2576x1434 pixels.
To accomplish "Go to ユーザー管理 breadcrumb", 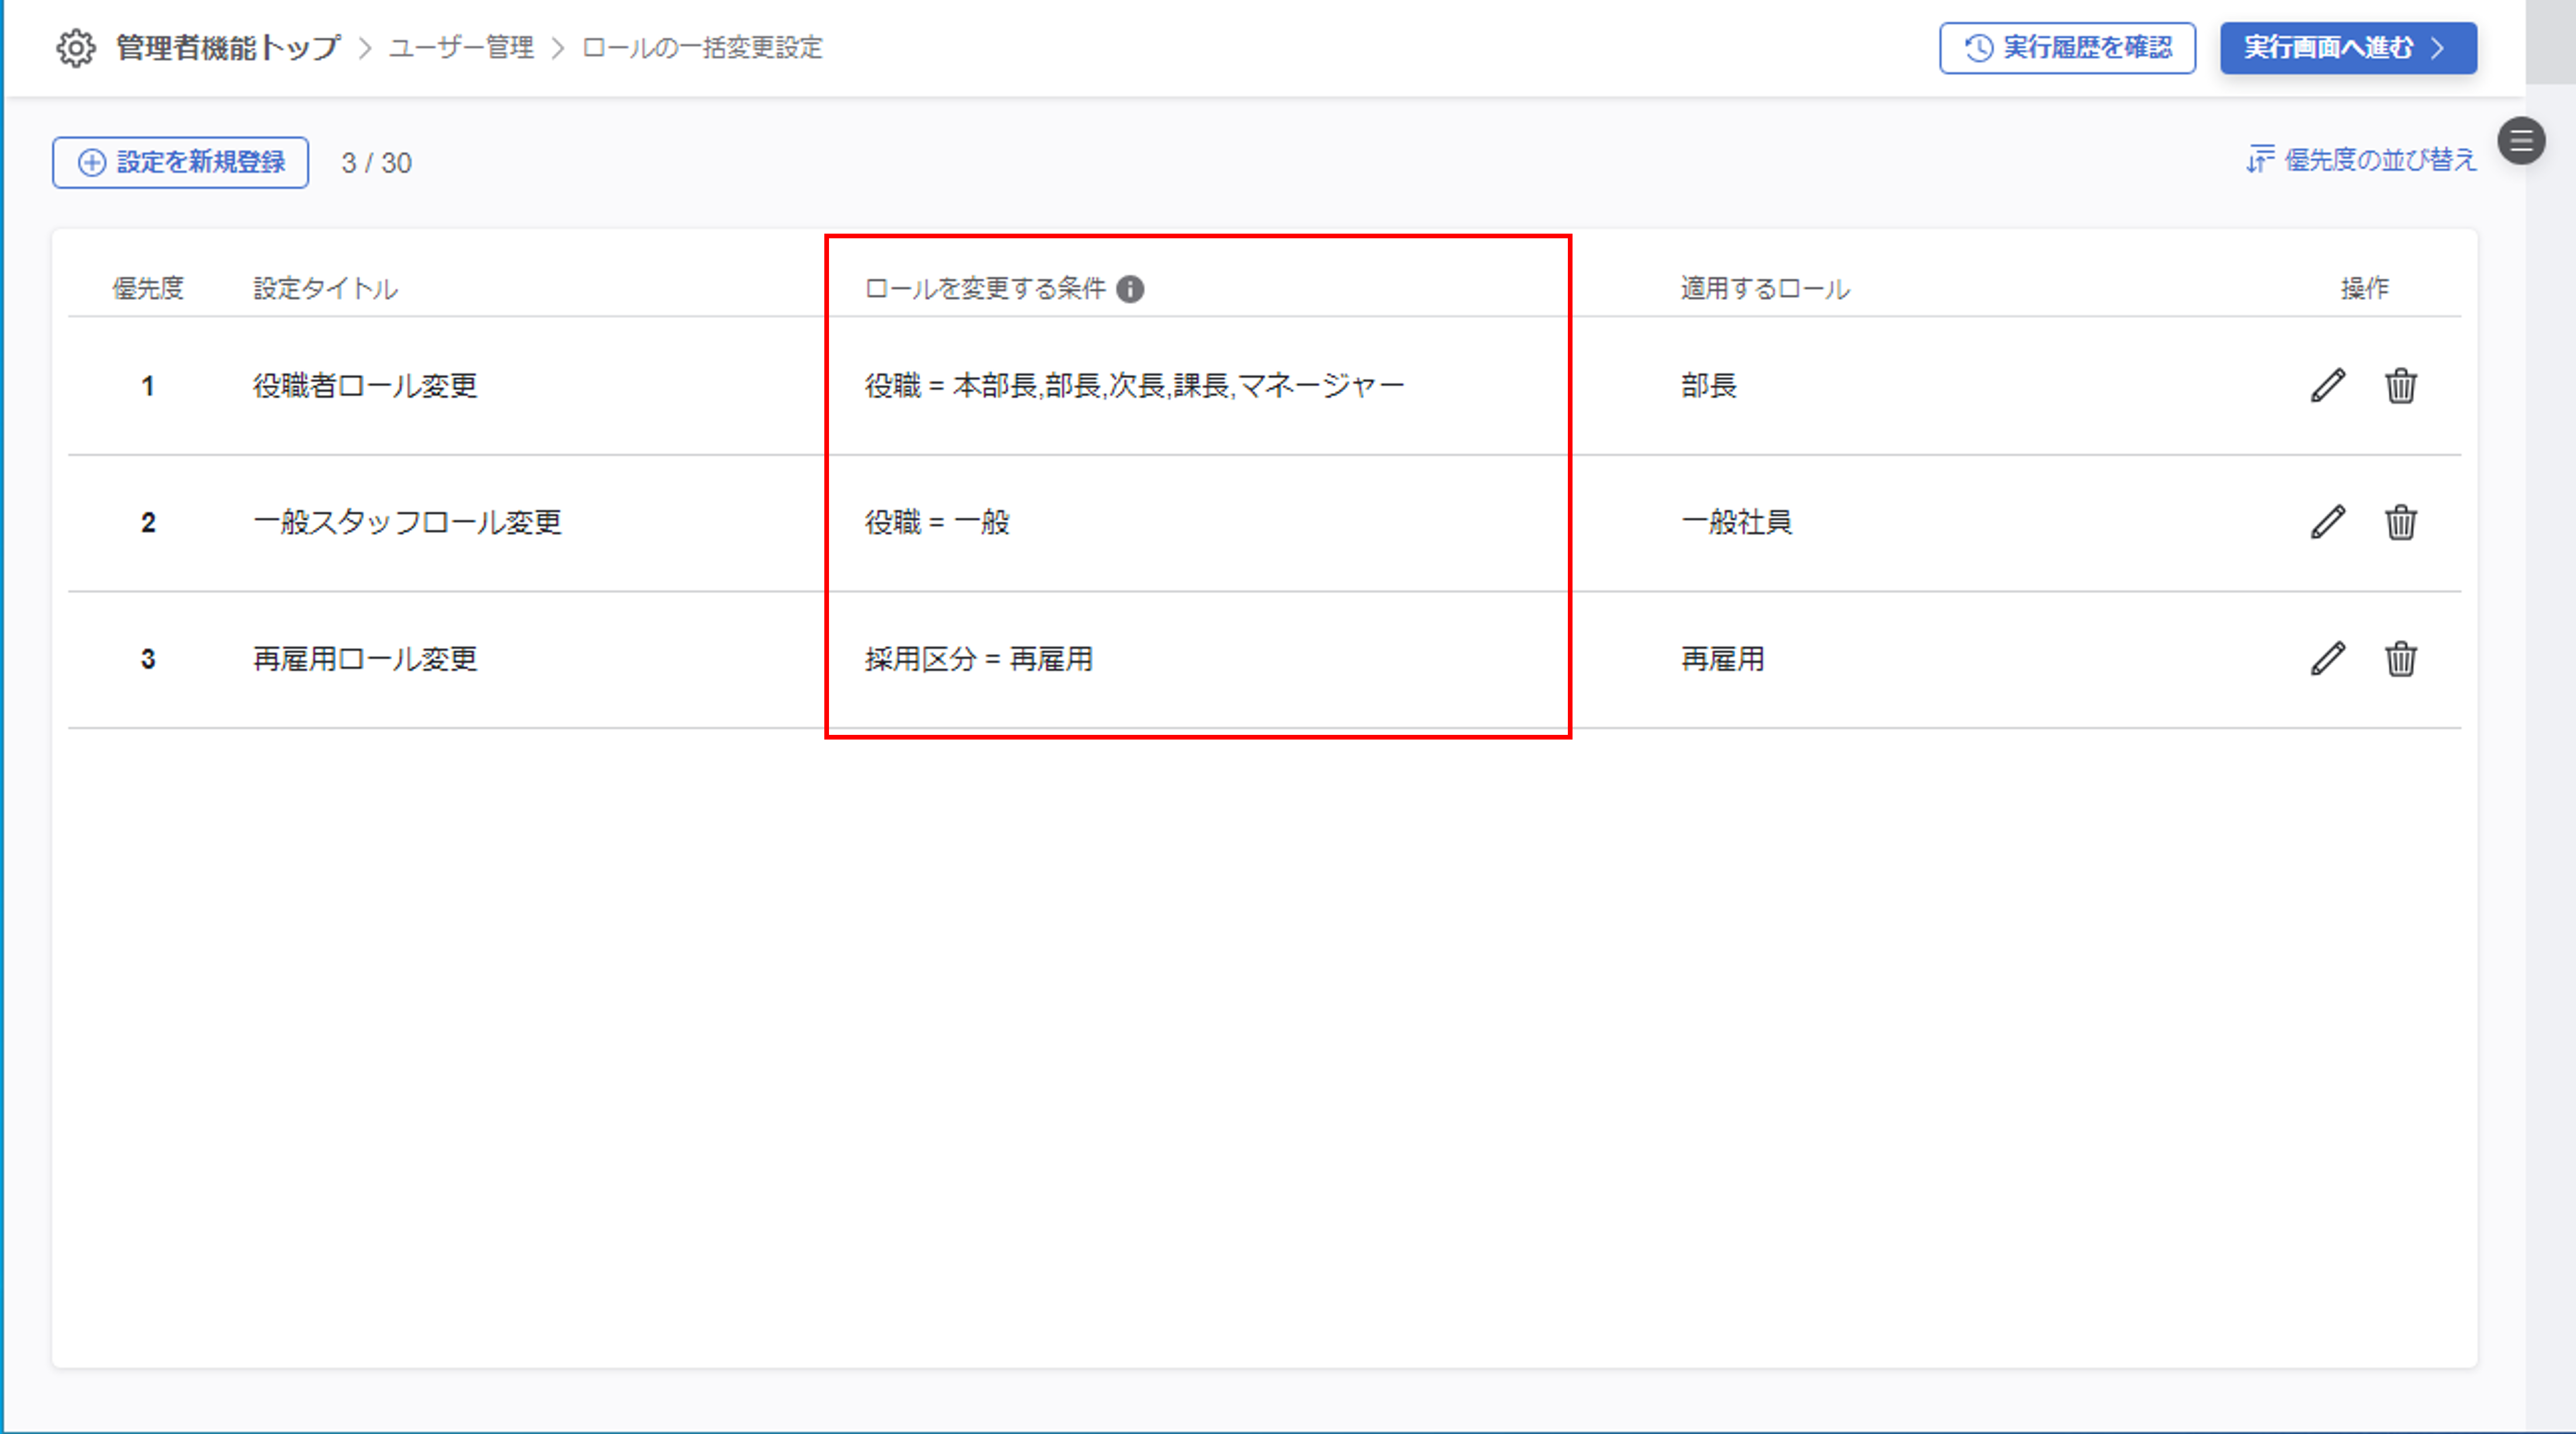I will tap(461, 48).
